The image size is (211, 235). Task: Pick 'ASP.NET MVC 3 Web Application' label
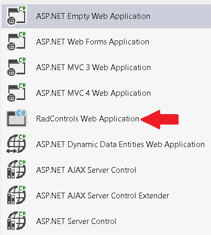93,68
